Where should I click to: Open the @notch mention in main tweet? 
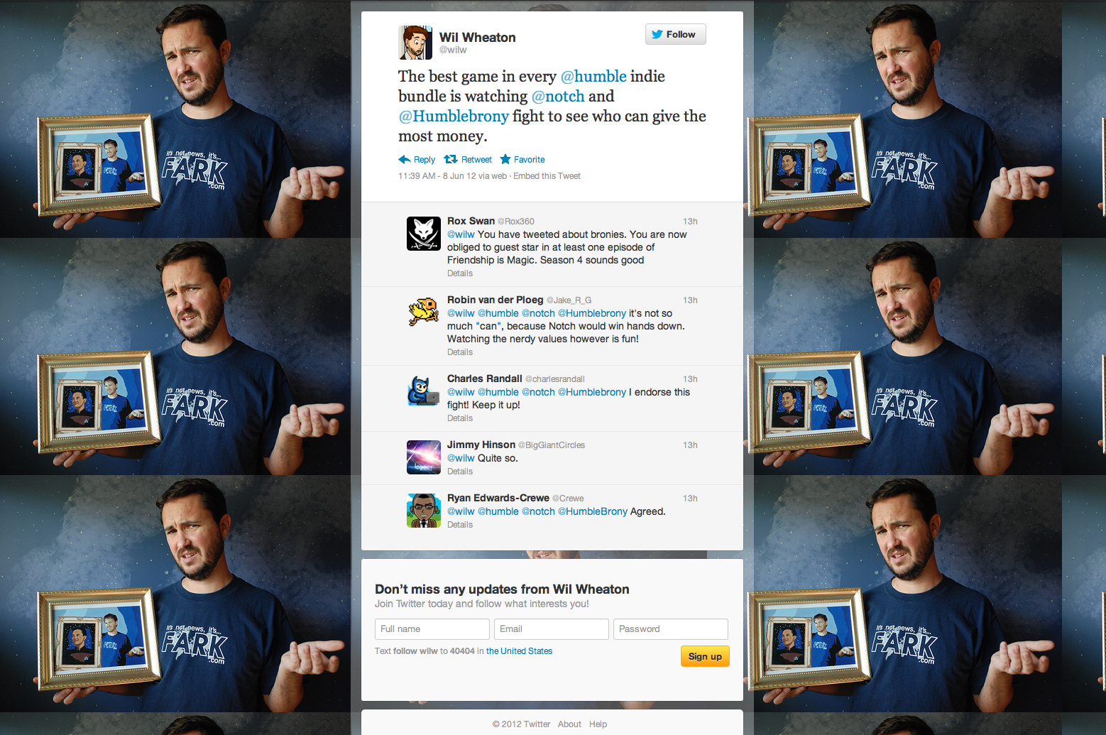[558, 96]
